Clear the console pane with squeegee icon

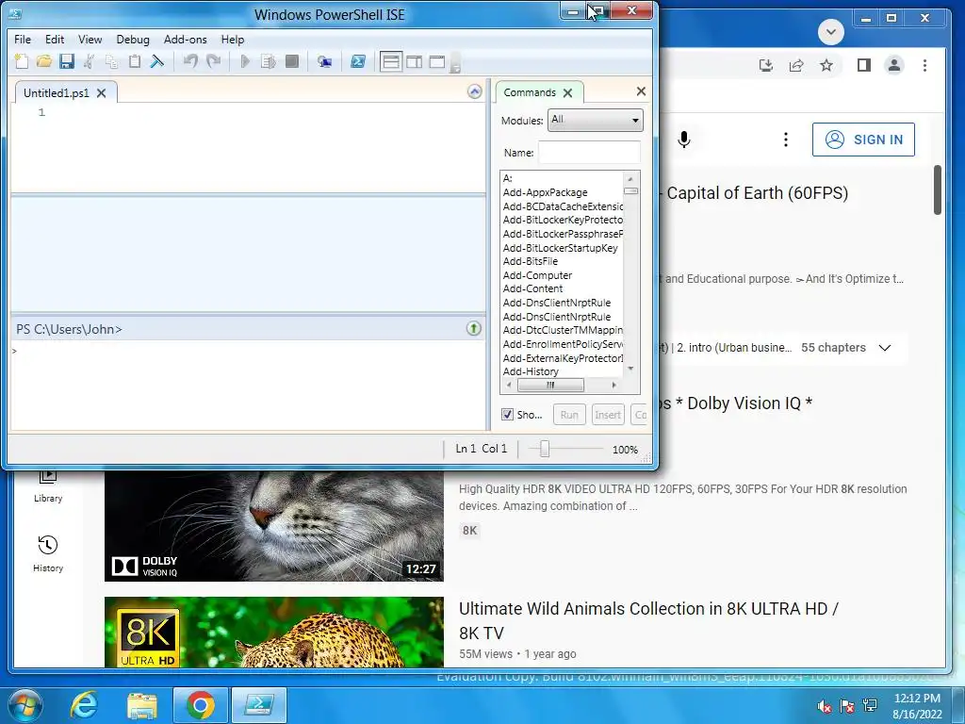click(x=157, y=61)
